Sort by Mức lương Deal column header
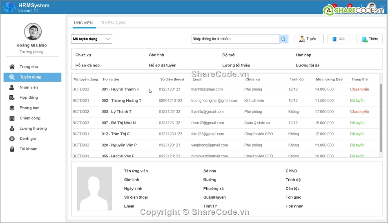Viewport: 388px width, 223px height. tap(329, 79)
